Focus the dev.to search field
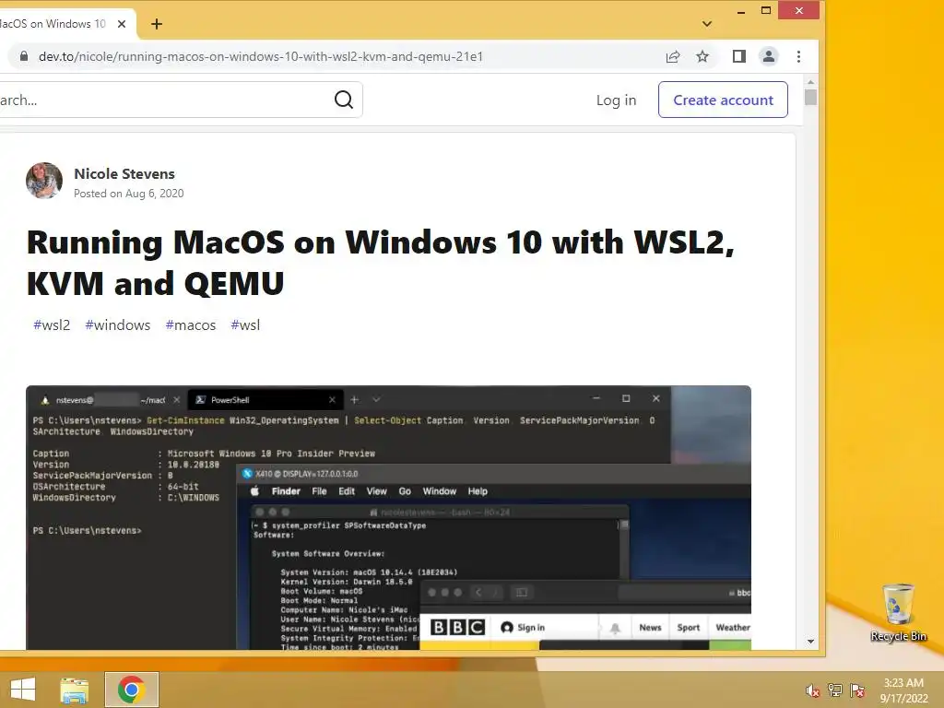Viewport: 944px width, 708px height. [x=181, y=100]
